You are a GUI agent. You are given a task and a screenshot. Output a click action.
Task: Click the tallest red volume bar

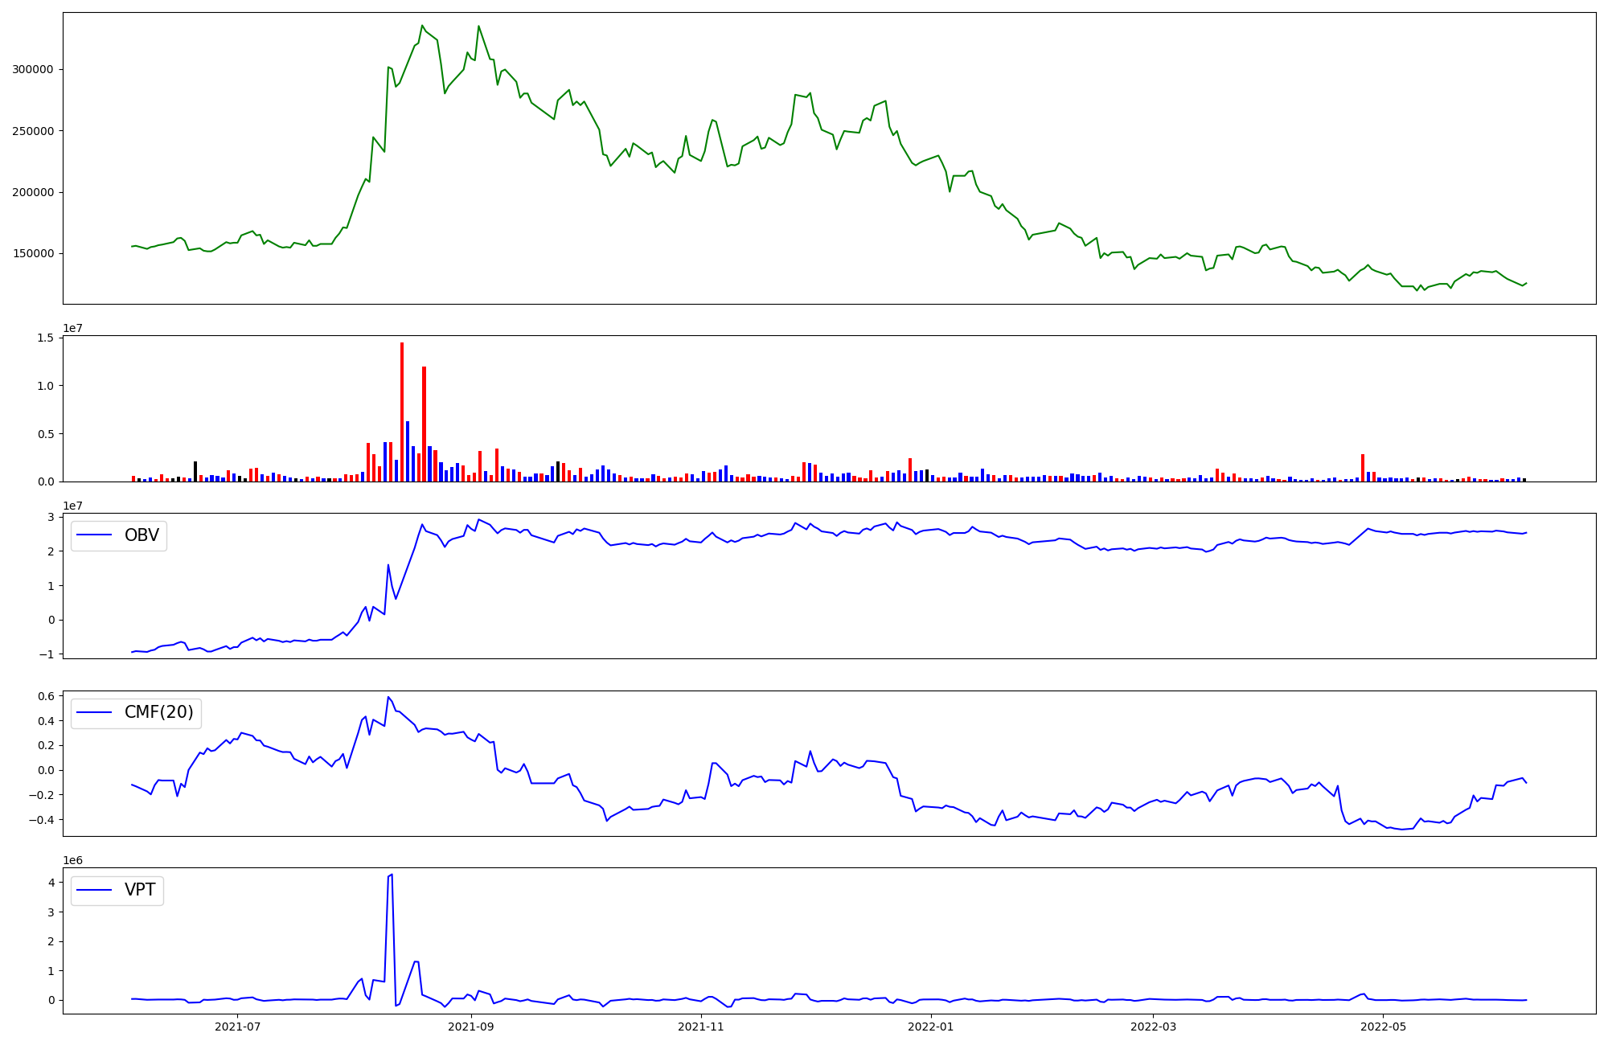[402, 412]
